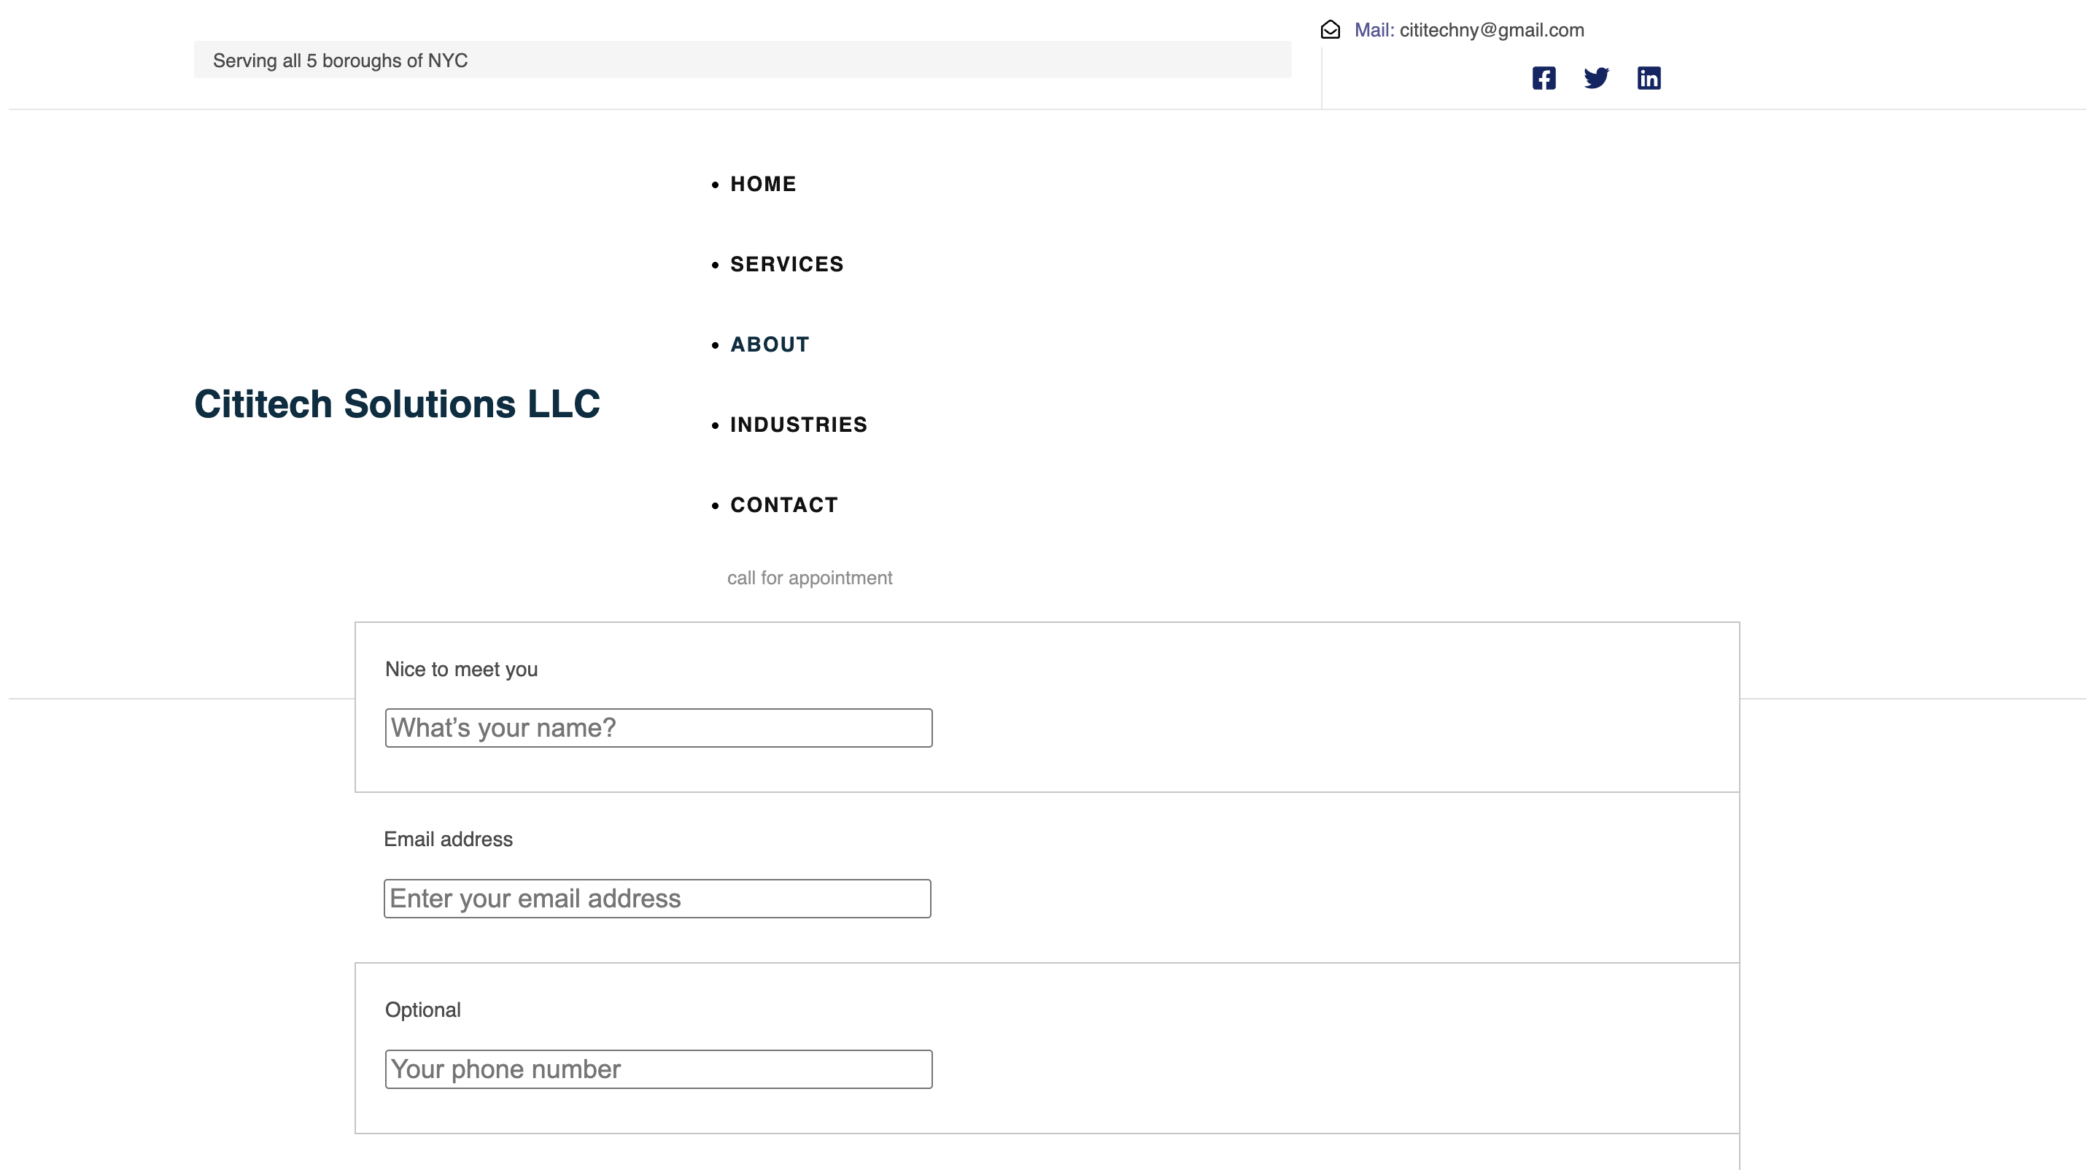2095x1170 pixels.
Task: Click the "Optional" phone field label
Action: tap(423, 1010)
